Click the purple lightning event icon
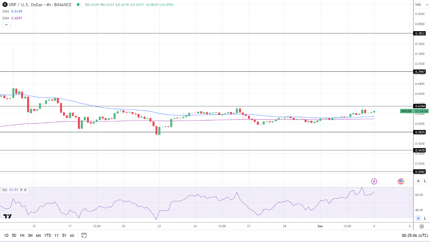This screenshot has width=430, height=242. pyautogui.click(x=374, y=181)
